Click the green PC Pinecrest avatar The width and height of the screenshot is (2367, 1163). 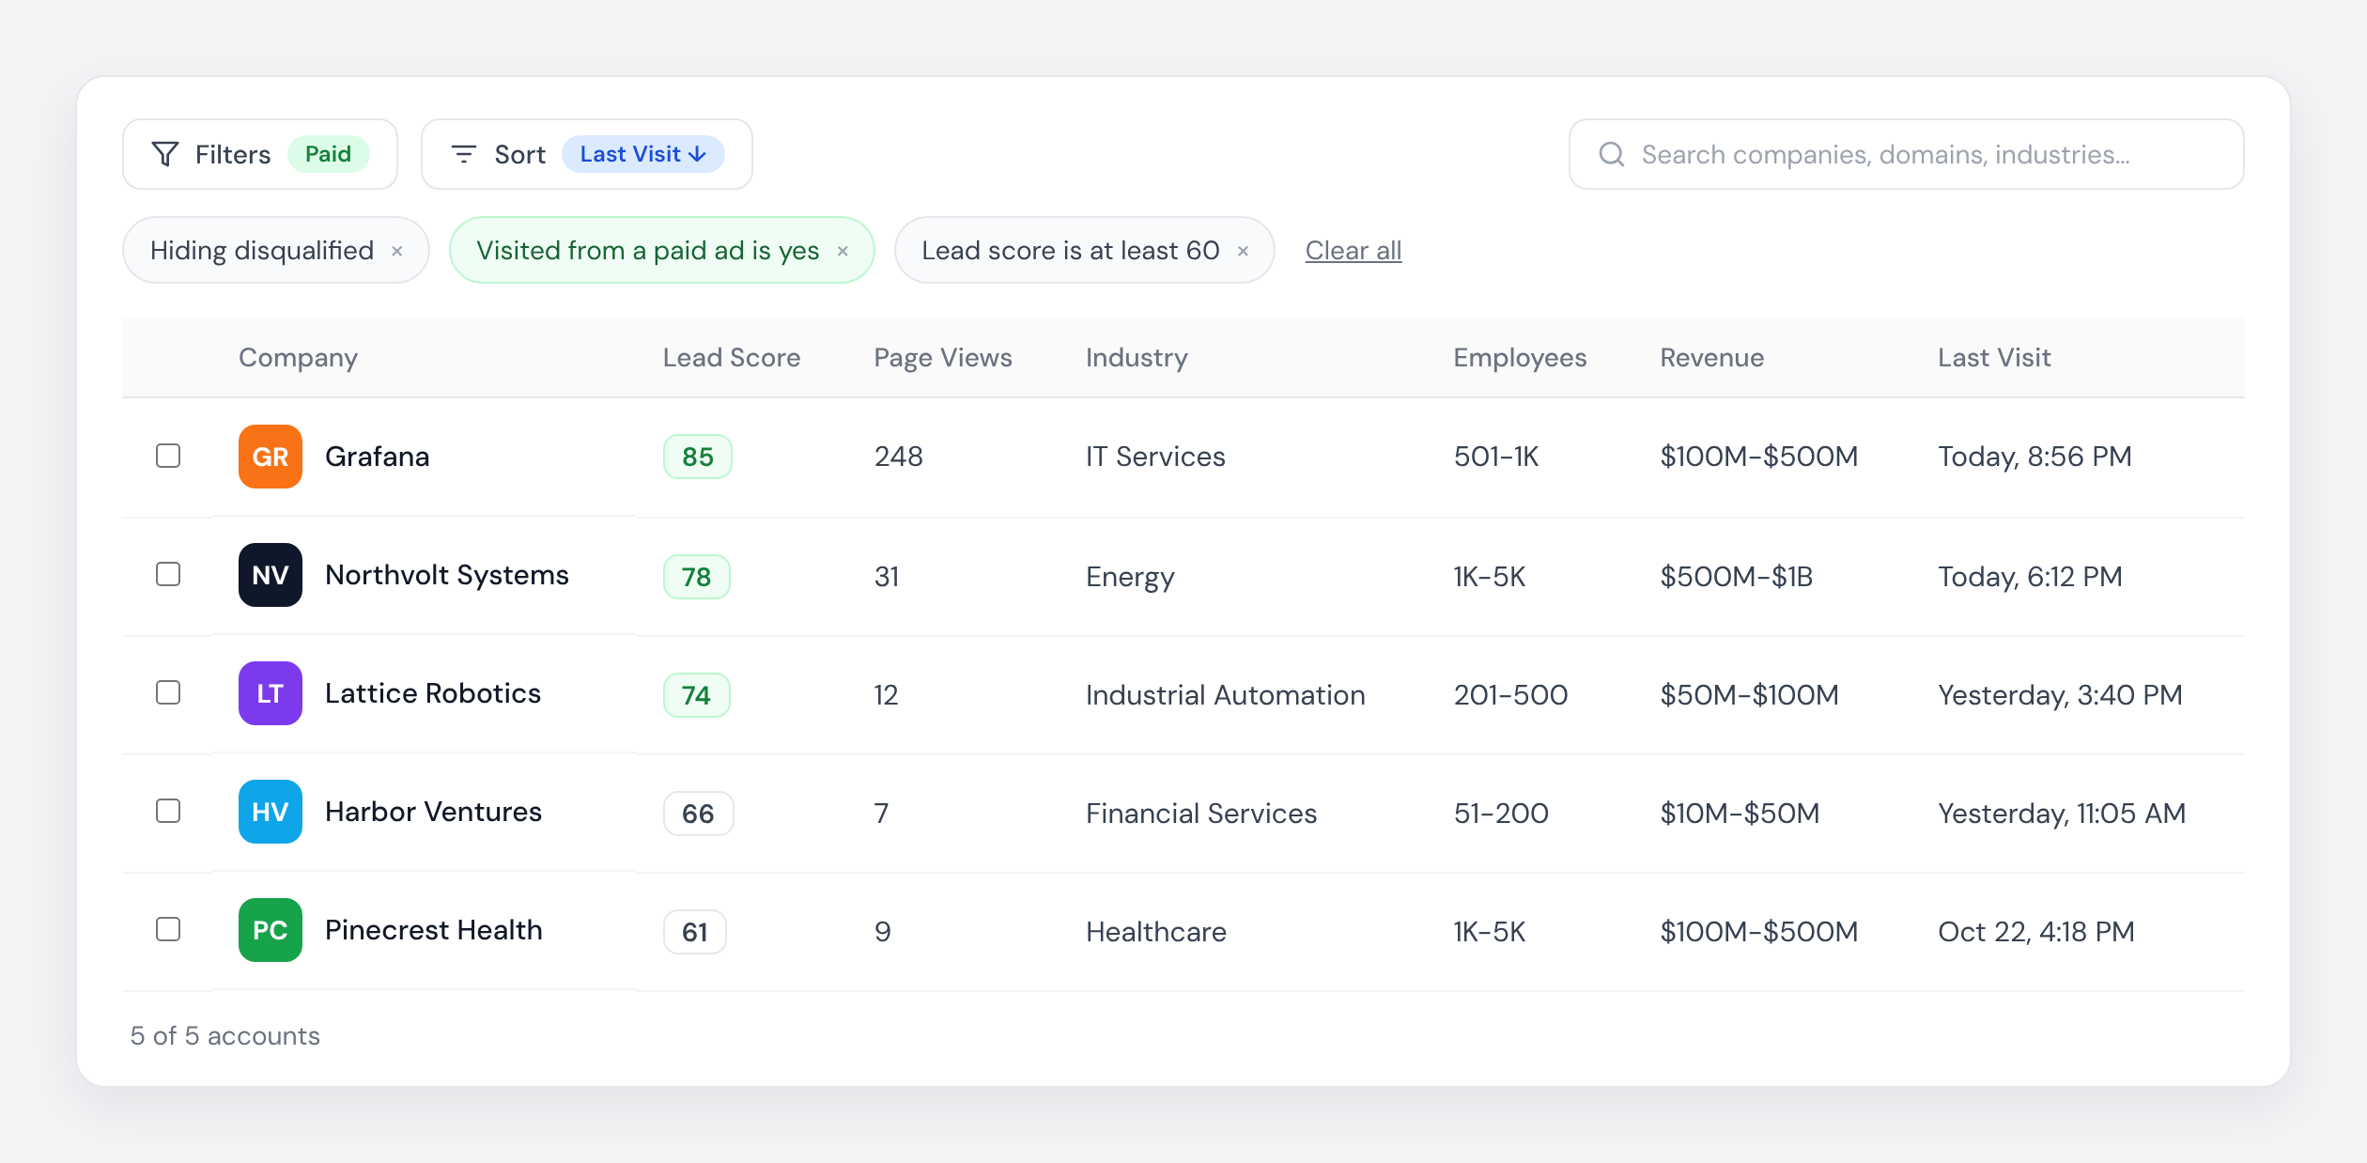pyautogui.click(x=271, y=930)
